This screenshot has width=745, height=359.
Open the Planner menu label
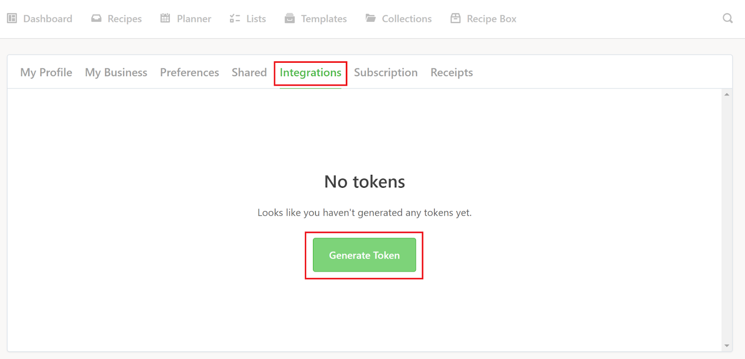[x=194, y=19]
